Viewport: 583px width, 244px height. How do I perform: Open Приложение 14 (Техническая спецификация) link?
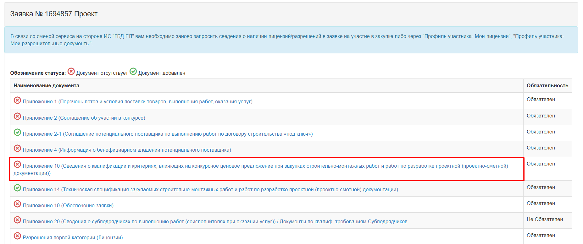point(210,190)
